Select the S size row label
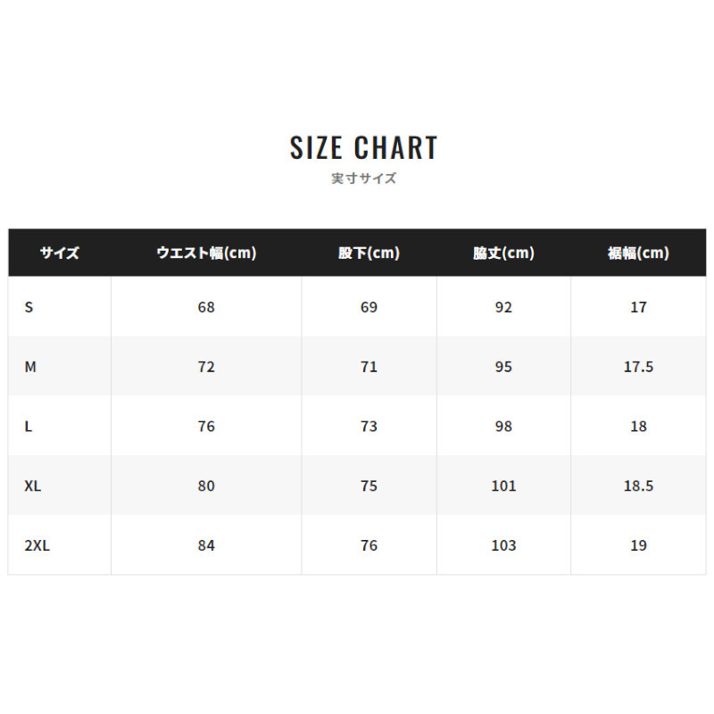This screenshot has width=714, height=714. (29, 307)
